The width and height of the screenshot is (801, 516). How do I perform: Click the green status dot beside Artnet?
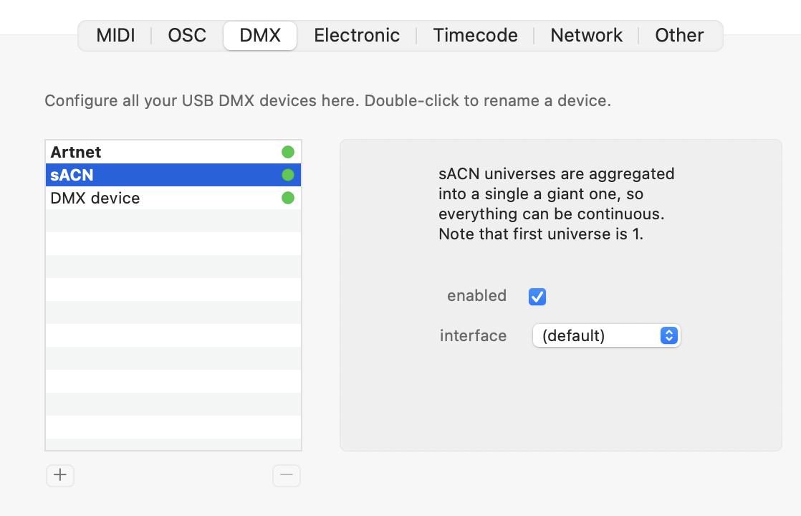288,152
